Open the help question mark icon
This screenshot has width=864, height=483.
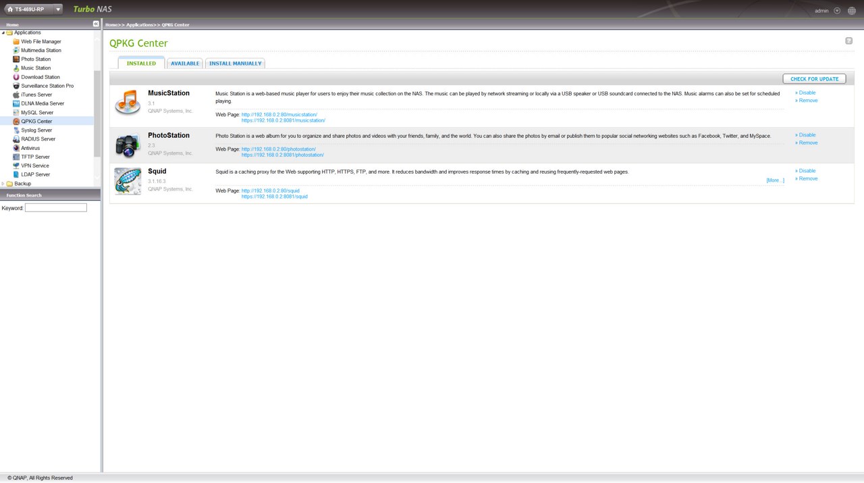click(848, 41)
